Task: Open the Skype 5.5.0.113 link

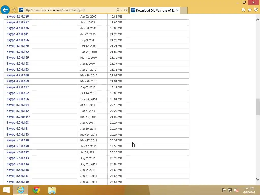Action: click(18, 158)
